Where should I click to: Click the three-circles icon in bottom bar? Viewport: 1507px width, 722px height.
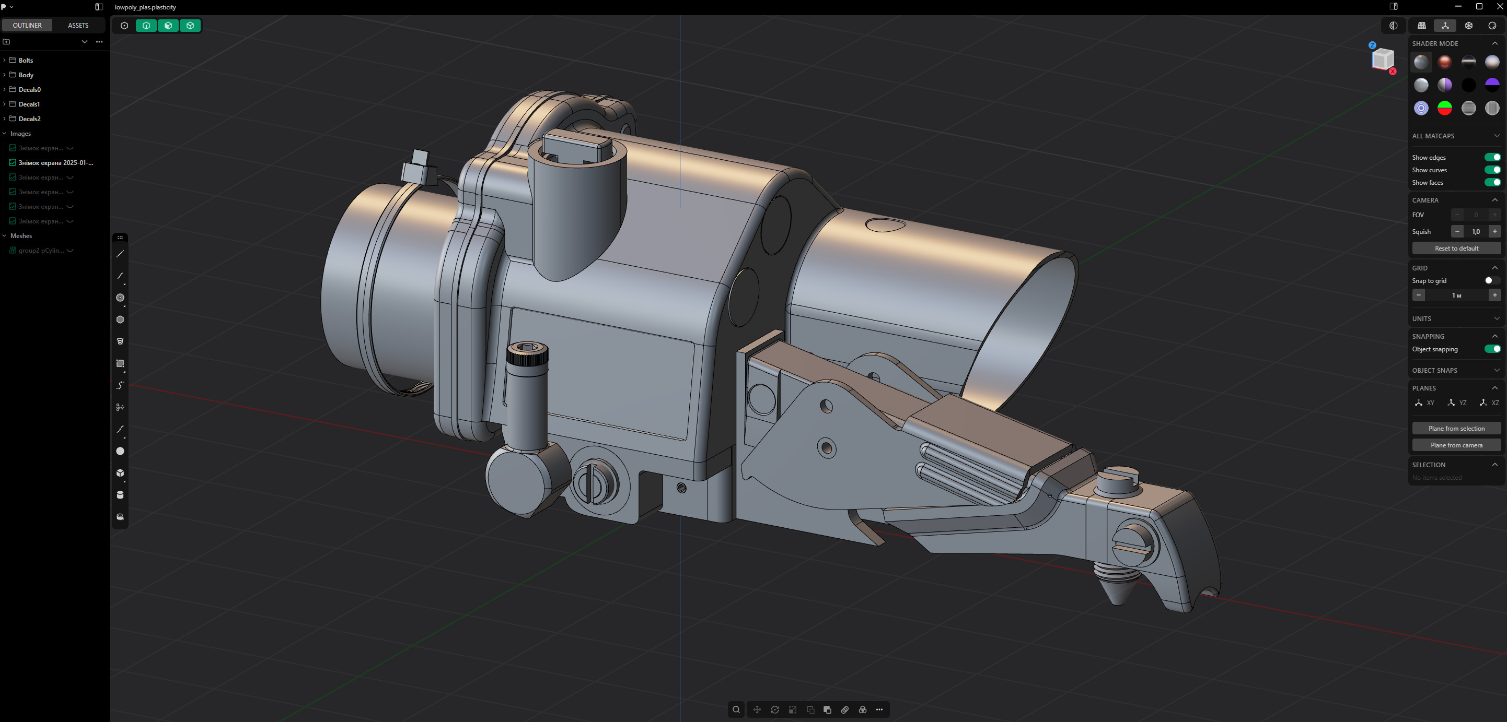click(862, 709)
